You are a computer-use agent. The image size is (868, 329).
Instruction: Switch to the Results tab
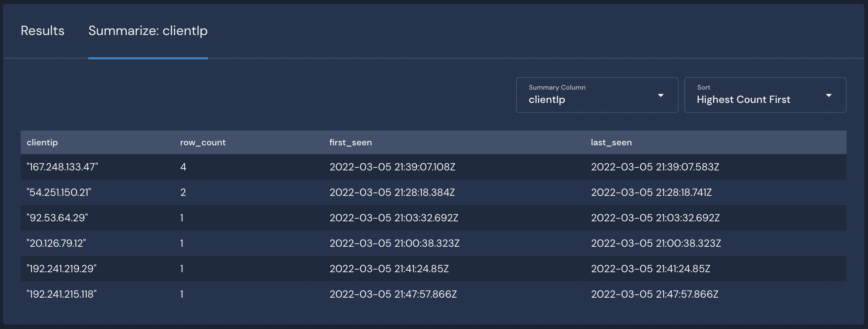pyautogui.click(x=42, y=31)
